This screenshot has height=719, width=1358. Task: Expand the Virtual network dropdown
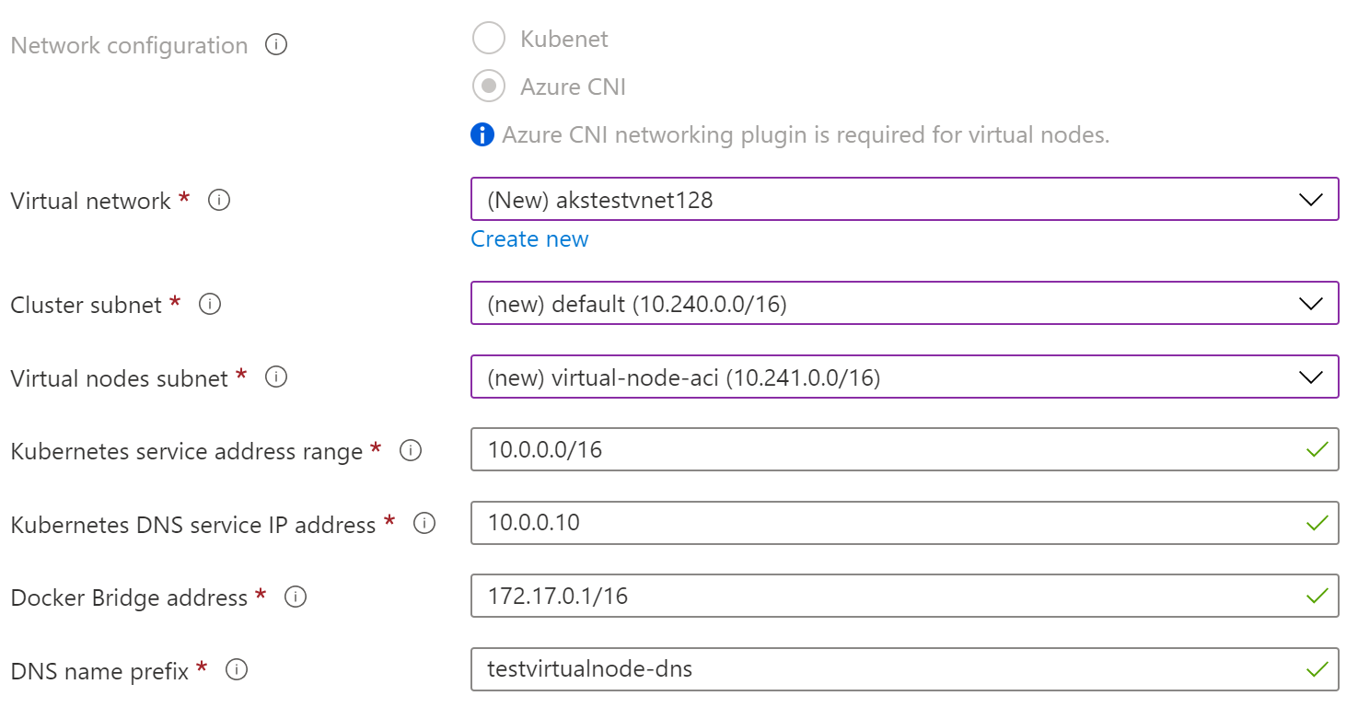point(904,199)
